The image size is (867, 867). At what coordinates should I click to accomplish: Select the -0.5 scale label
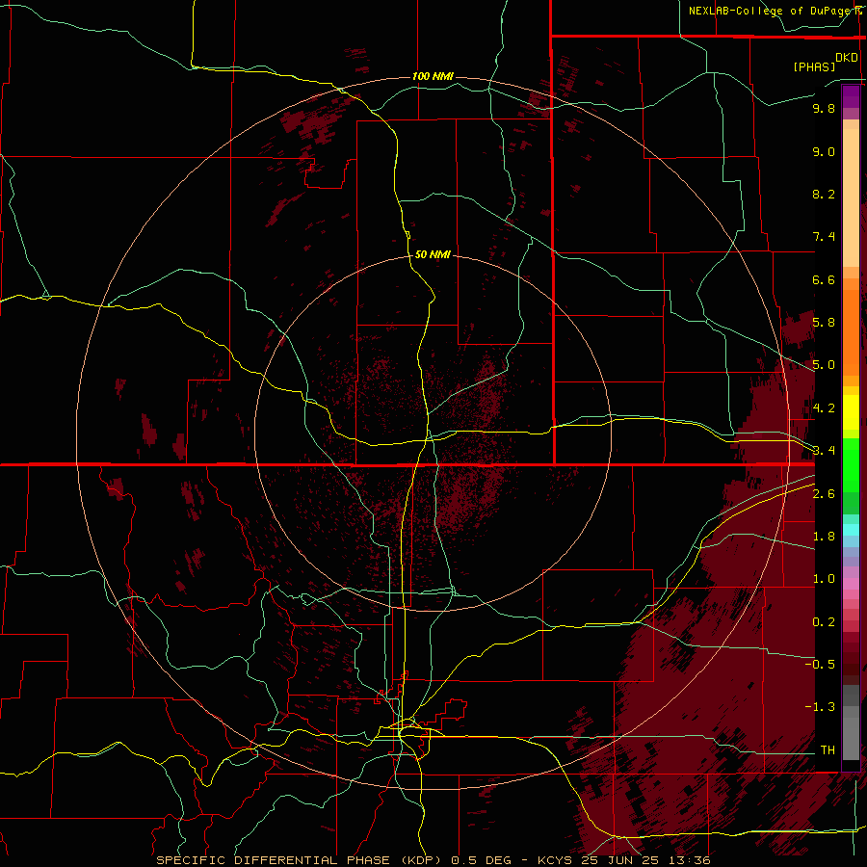820,665
